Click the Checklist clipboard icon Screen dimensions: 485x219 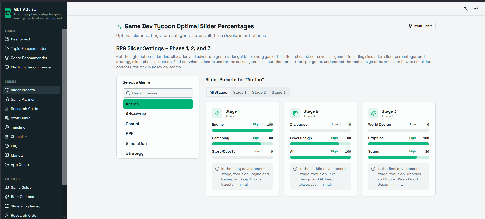click(x=7, y=137)
